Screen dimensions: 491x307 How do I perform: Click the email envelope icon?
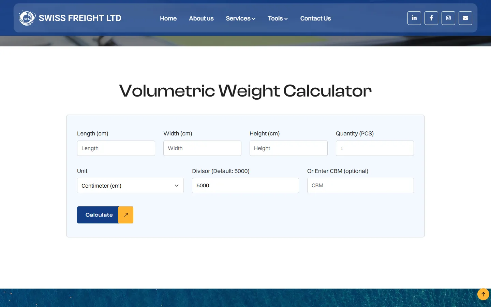pyautogui.click(x=465, y=18)
